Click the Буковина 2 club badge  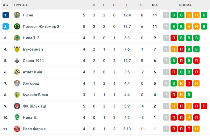click(x=17, y=49)
